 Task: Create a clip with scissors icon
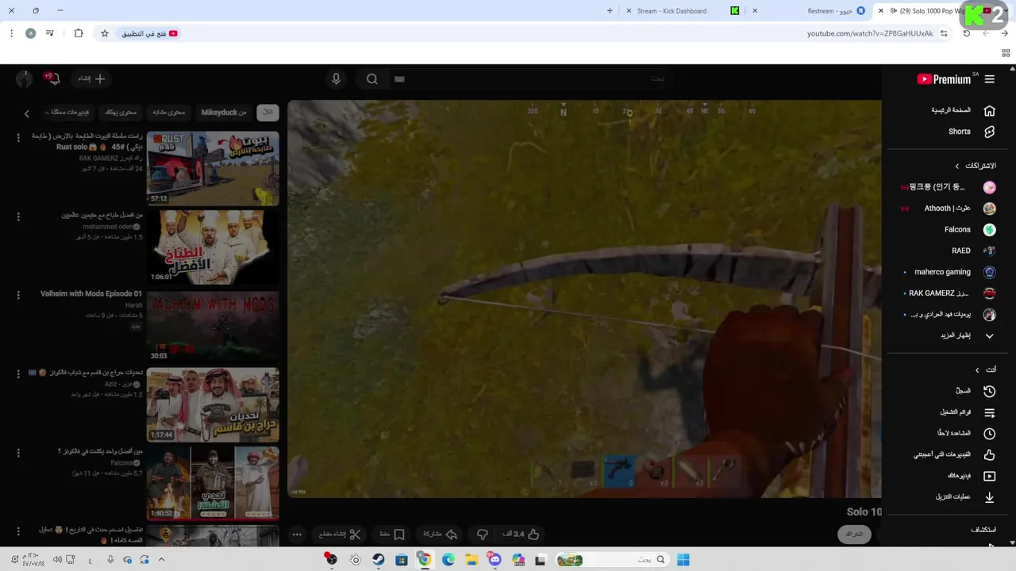click(x=340, y=535)
